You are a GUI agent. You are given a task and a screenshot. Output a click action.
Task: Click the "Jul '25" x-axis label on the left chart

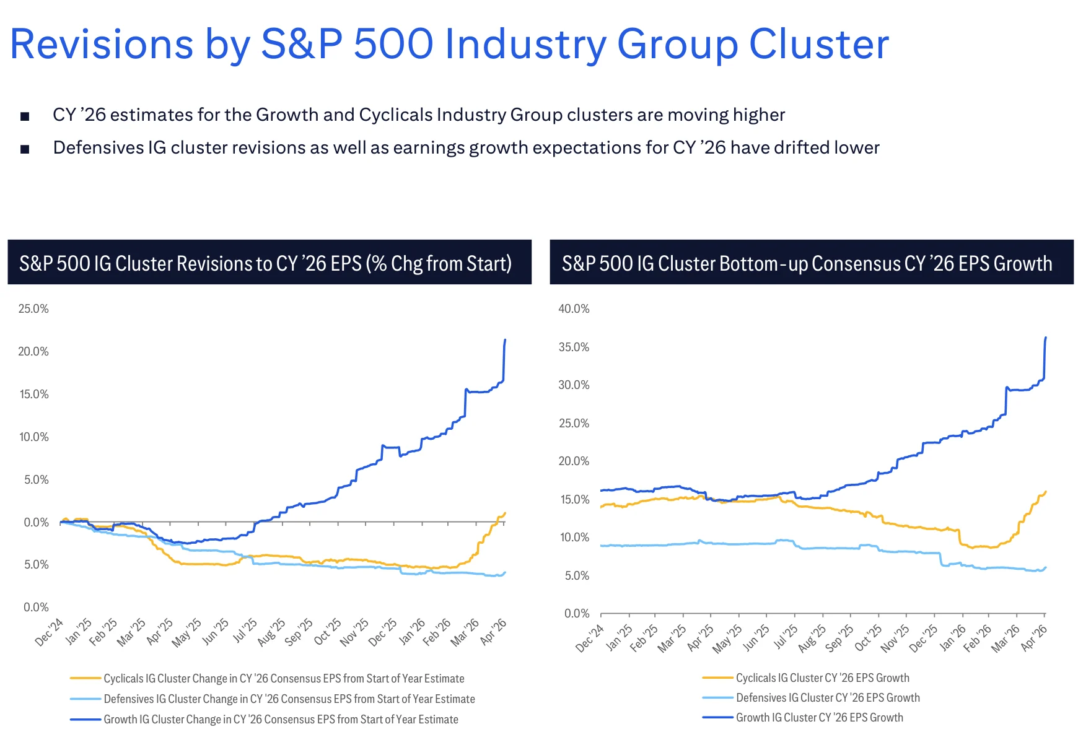click(x=245, y=630)
